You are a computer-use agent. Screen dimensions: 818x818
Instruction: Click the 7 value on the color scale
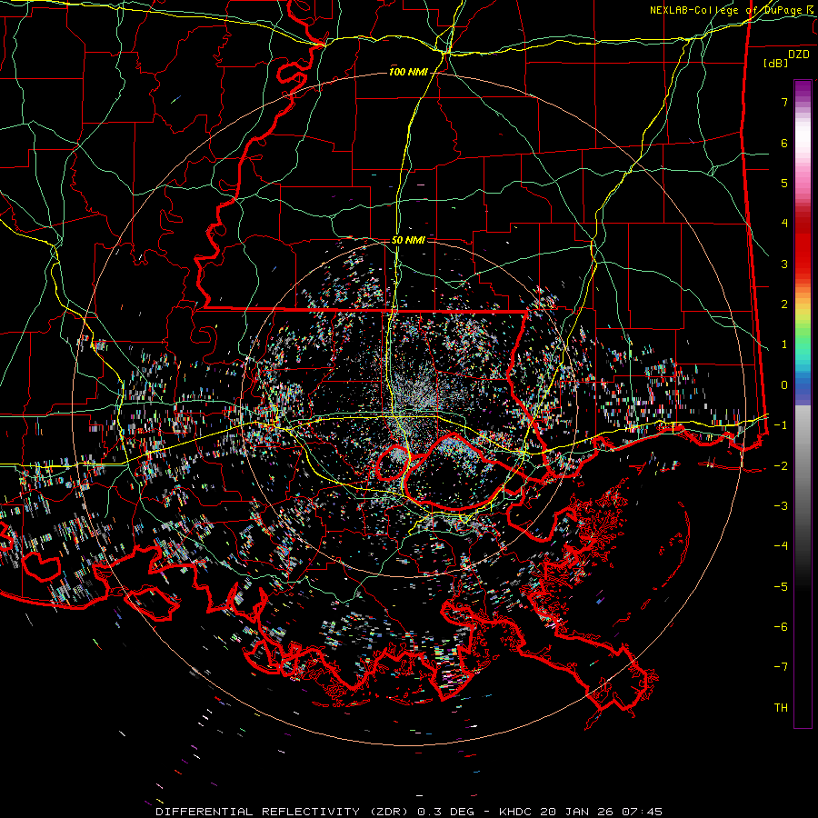(x=784, y=102)
